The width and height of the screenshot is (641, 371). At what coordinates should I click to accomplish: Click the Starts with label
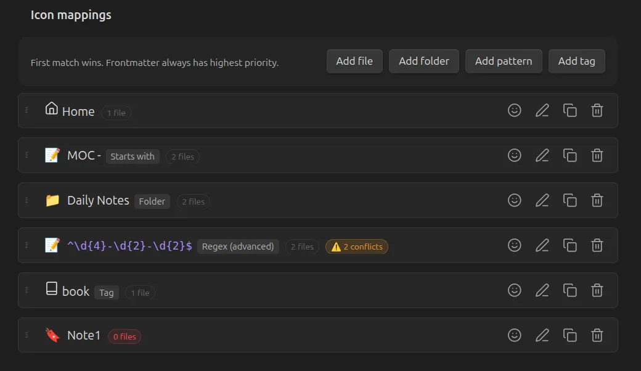[133, 157]
